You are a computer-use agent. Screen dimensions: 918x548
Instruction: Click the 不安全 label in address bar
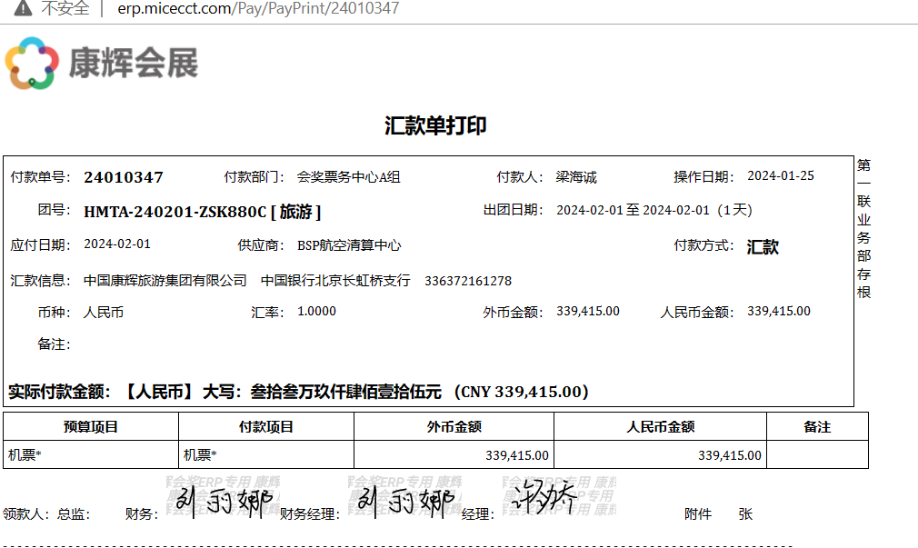click(x=65, y=9)
